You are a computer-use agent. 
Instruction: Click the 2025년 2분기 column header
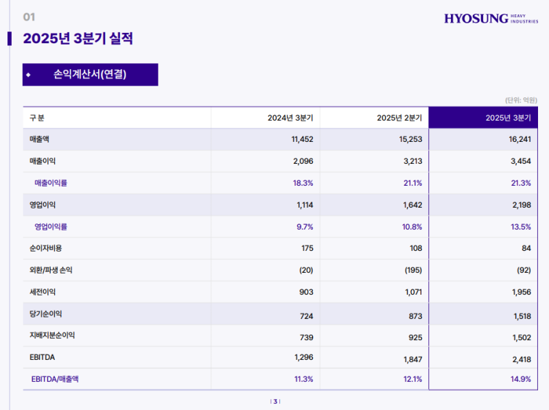pos(399,118)
